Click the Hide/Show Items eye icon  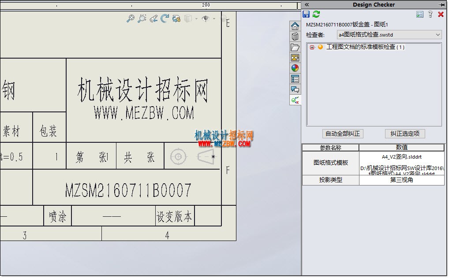[206, 19]
